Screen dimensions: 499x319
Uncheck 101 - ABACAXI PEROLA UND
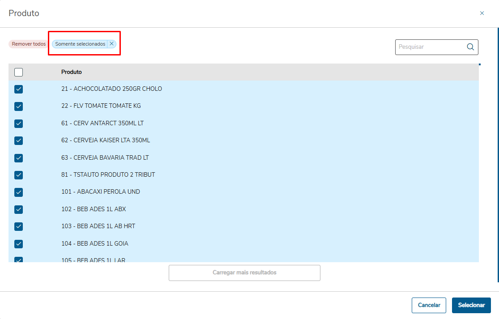tap(18, 192)
